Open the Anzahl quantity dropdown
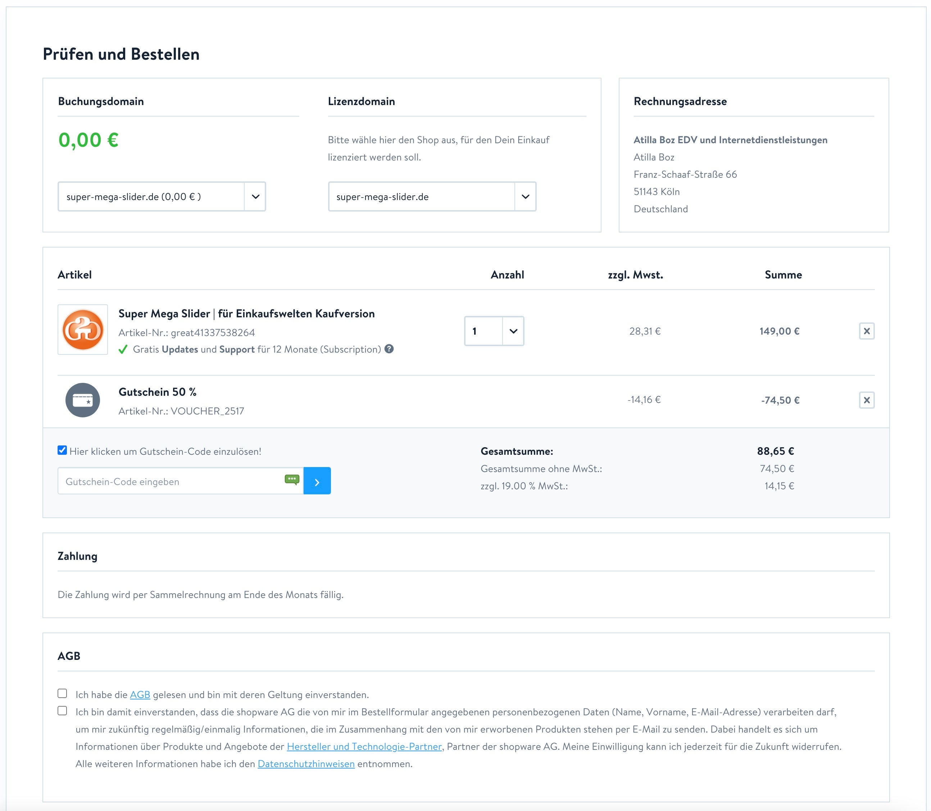 pyautogui.click(x=494, y=331)
